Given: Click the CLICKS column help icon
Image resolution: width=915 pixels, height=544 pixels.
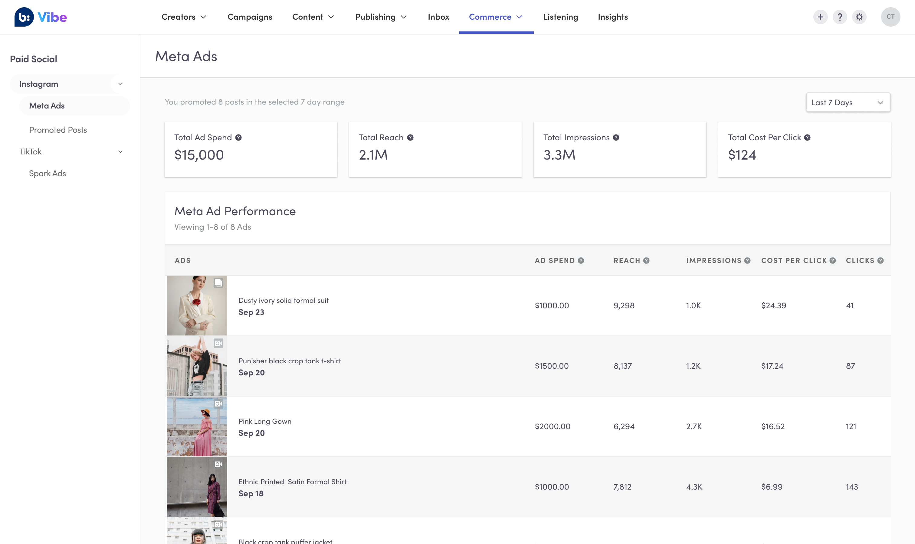Looking at the screenshot, I should 881,261.
